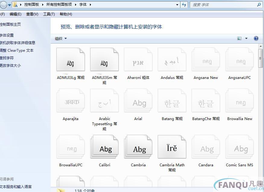Select the Comic Sans MS font
The width and height of the screenshot is (264, 192).
point(240,147)
